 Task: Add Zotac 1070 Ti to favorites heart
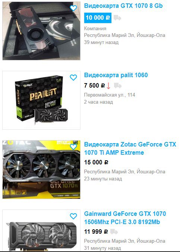[x=73, y=147]
